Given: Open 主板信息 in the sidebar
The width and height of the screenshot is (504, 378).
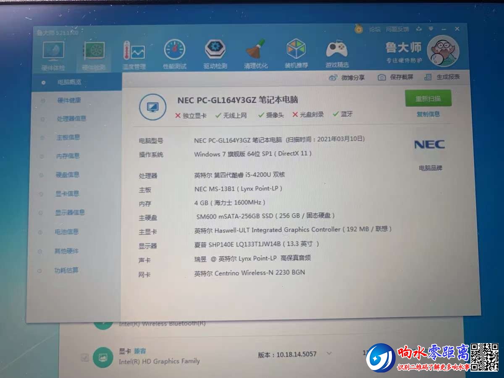Looking at the screenshot, I should [68, 137].
